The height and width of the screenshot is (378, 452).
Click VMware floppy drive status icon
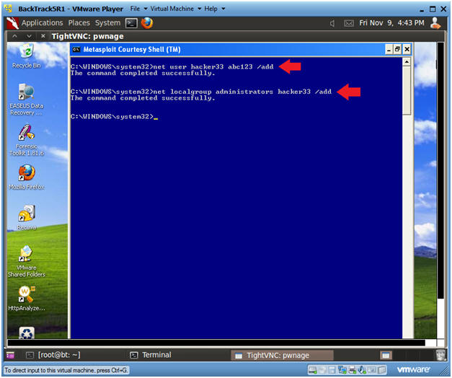[332, 370]
